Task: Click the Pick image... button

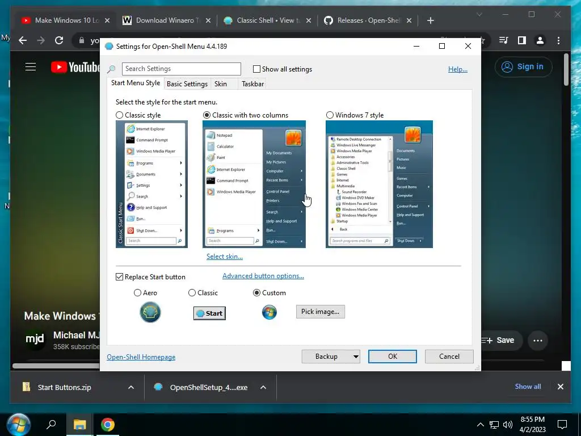Action: 320,312
